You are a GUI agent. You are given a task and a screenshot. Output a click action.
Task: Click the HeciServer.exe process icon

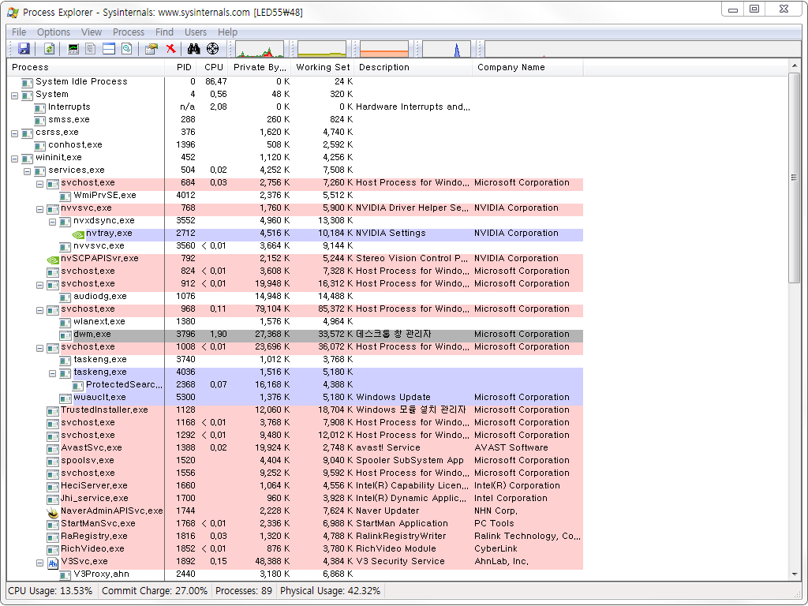(53, 486)
